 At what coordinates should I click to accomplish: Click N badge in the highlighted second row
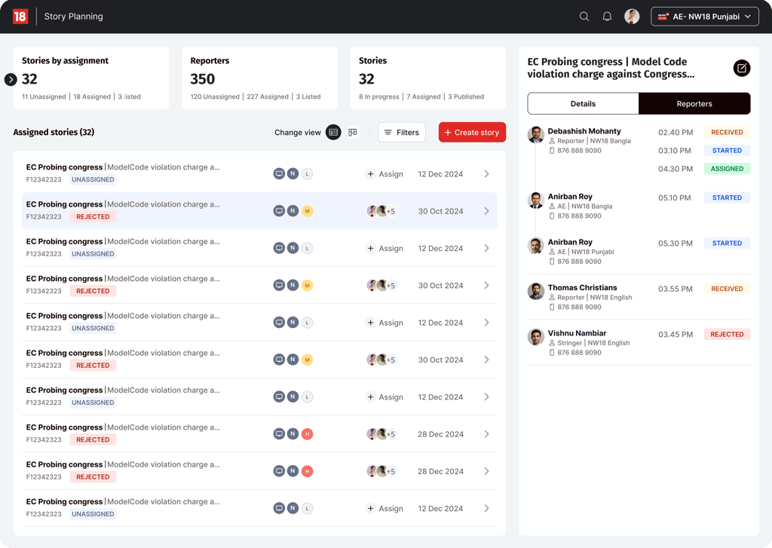293,211
